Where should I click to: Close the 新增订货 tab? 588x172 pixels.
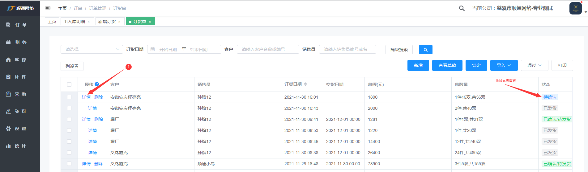coord(119,22)
